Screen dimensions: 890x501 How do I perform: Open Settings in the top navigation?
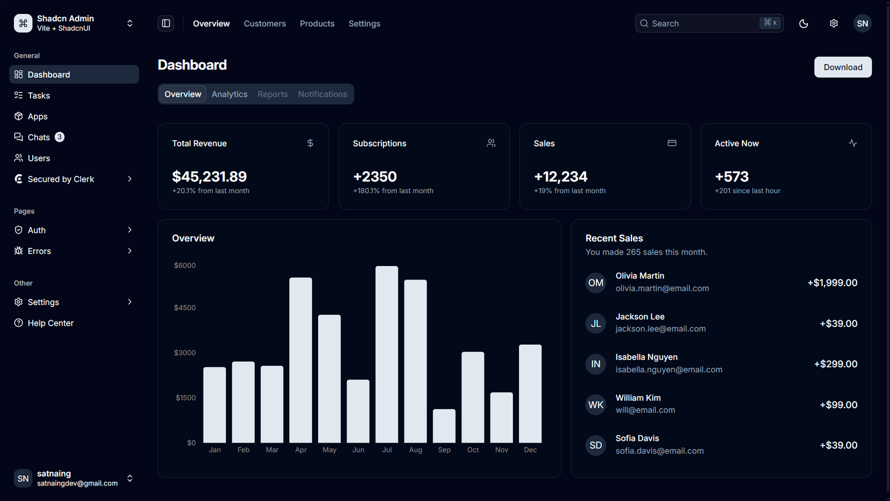pyautogui.click(x=364, y=23)
